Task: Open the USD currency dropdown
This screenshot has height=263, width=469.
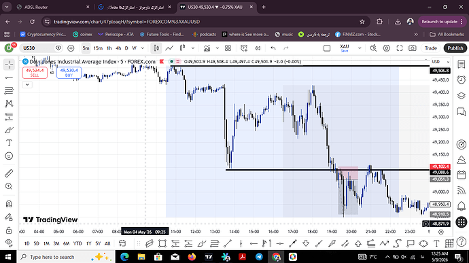Action: point(441,62)
